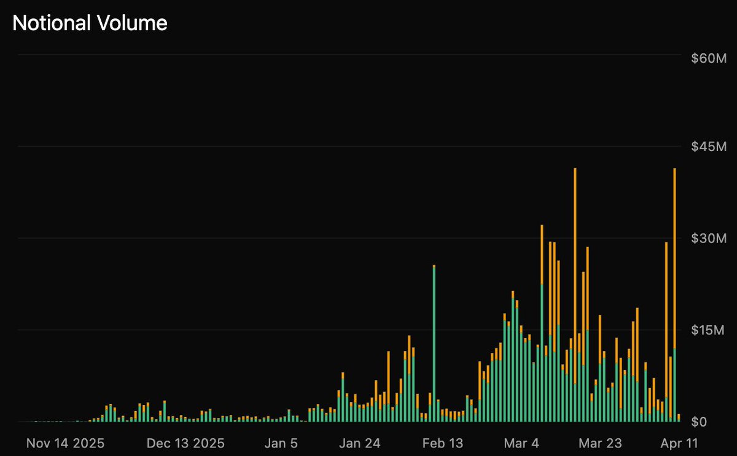
Task: Select the $15M y-axis label
Action: pyautogui.click(x=708, y=330)
